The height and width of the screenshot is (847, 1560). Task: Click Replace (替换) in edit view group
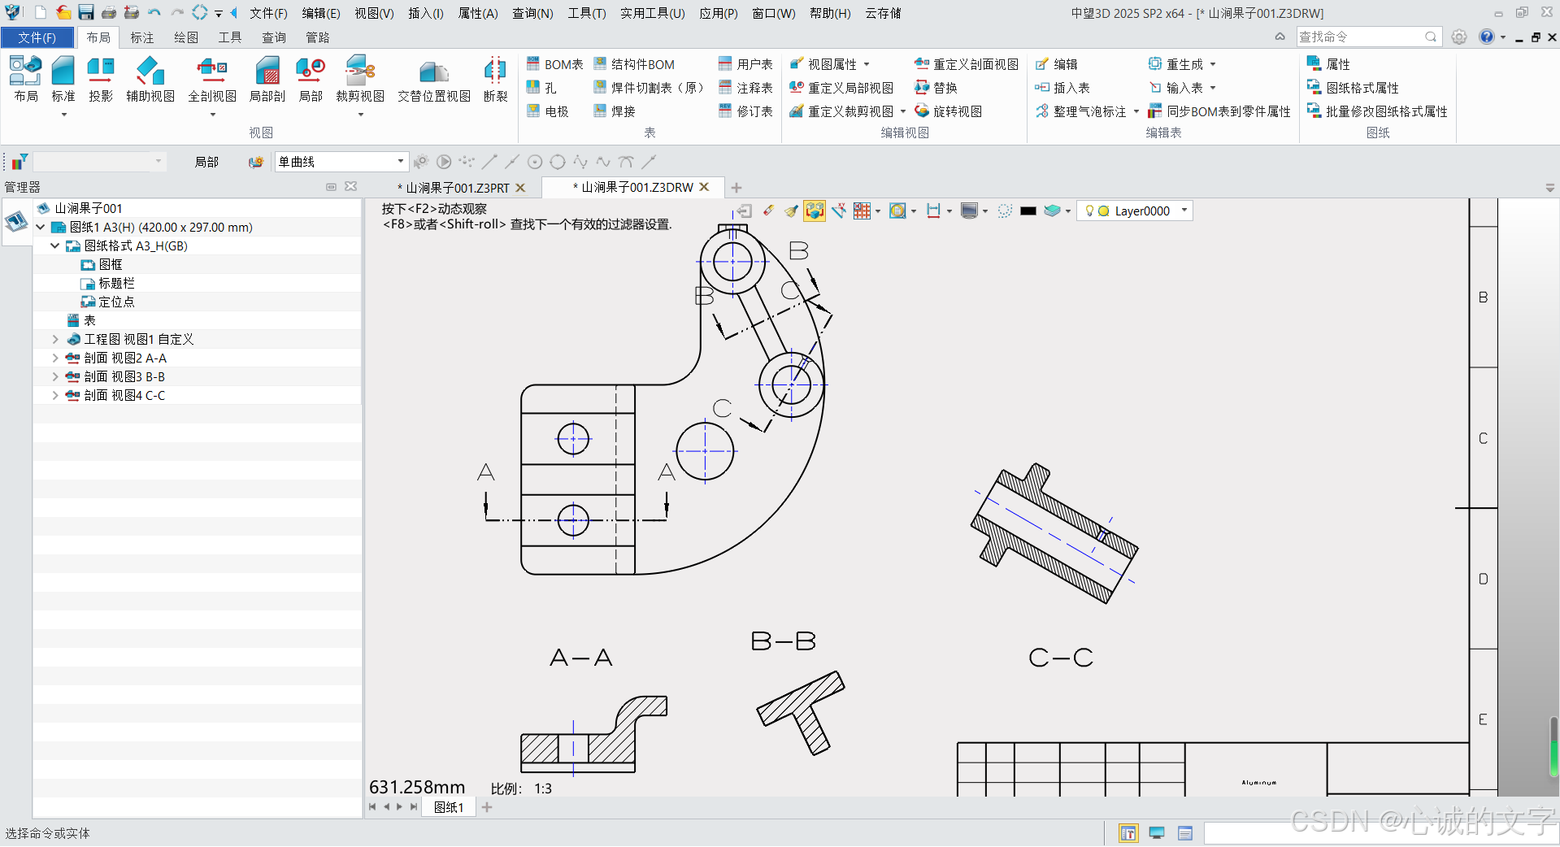coord(936,88)
